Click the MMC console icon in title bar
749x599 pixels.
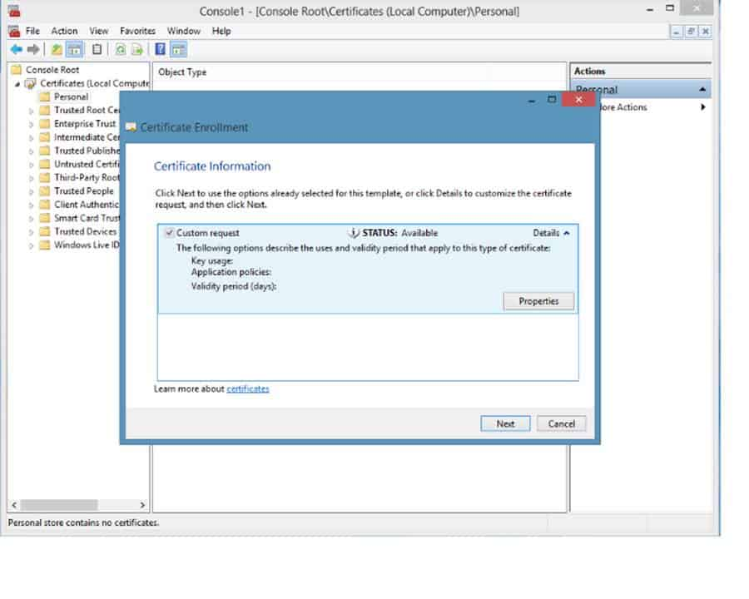pyautogui.click(x=14, y=11)
